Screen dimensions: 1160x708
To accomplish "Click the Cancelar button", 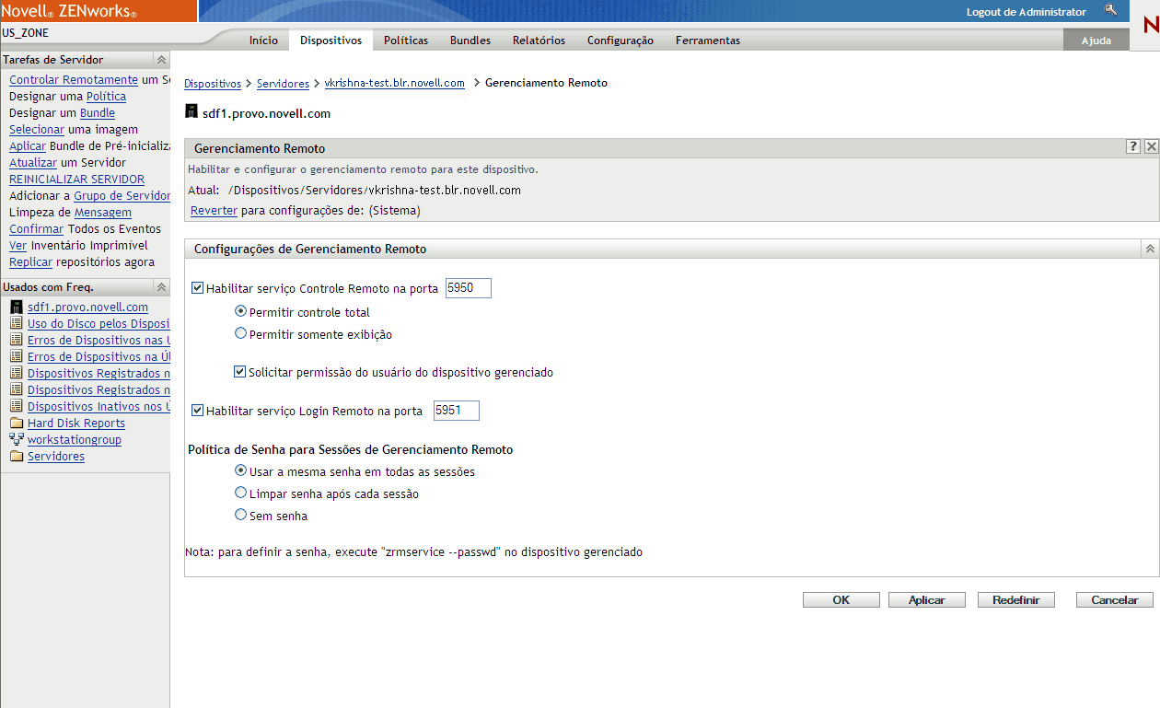I will [1115, 600].
